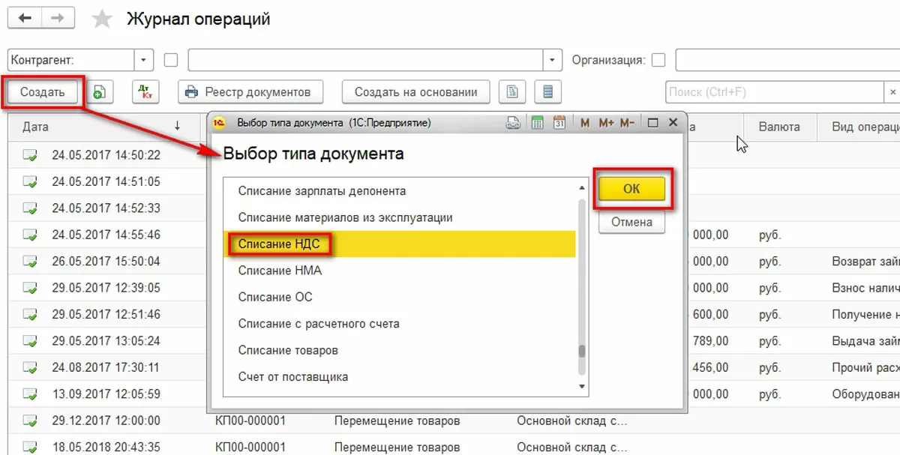Click the M- button in dialog title
Image resolution: width=900 pixels, height=455 pixels.
628,122
